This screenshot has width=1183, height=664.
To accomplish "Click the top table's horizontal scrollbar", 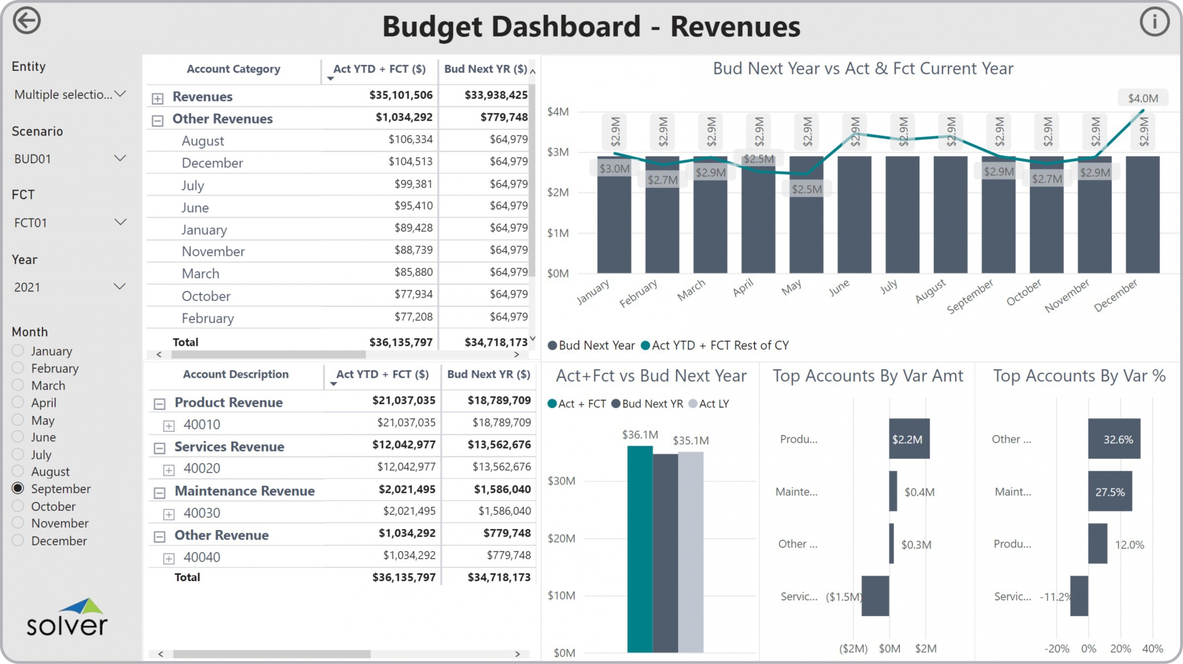I will 268,354.
